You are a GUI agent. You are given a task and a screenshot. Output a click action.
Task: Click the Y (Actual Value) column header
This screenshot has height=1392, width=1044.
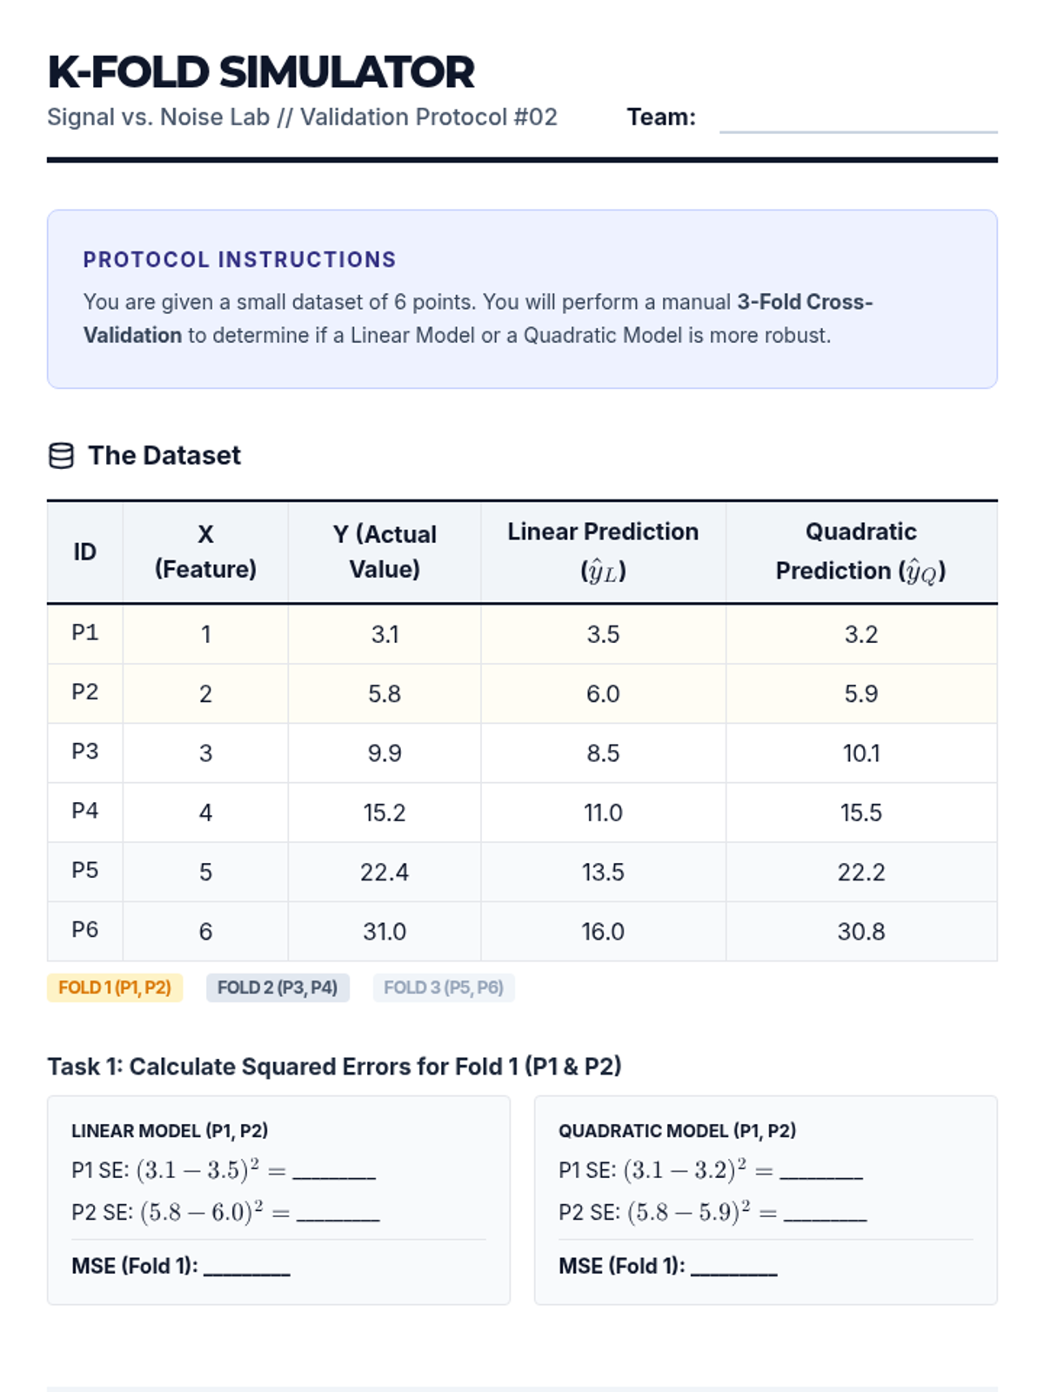pos(385,551)
